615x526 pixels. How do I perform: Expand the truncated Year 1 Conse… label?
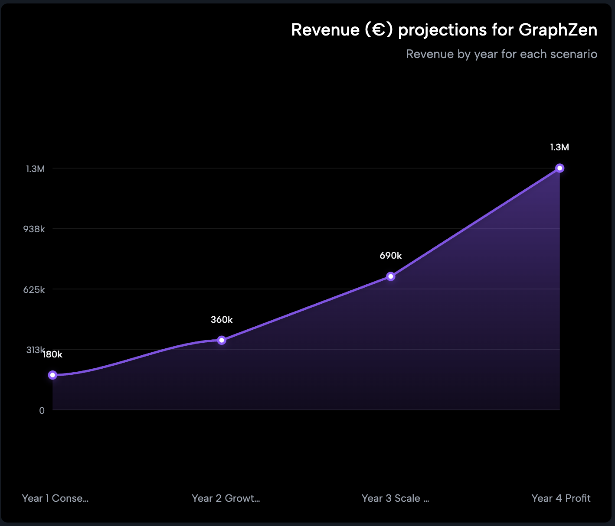55,498
